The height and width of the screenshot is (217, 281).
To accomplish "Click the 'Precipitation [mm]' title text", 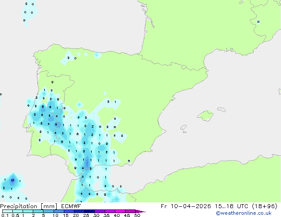I will point(29,206).
